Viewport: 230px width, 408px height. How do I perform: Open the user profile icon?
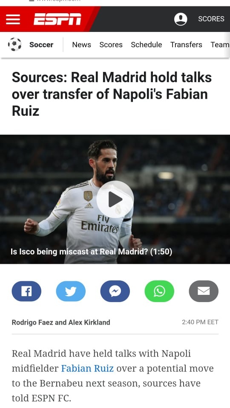coord(181,19)
